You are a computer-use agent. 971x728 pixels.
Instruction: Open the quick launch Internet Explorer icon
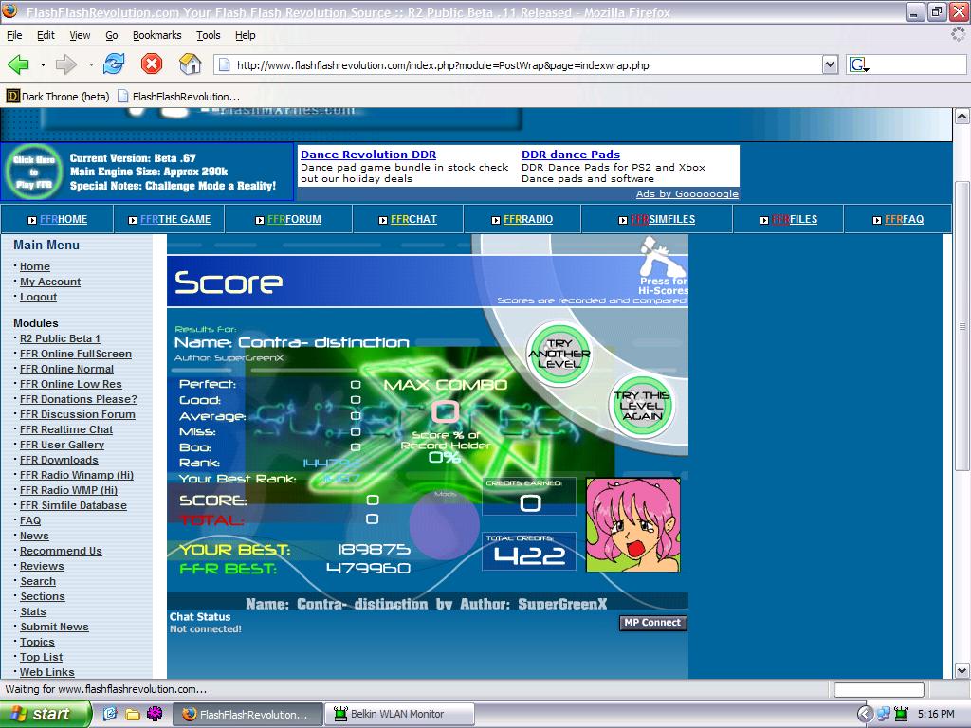click(110, 714)
